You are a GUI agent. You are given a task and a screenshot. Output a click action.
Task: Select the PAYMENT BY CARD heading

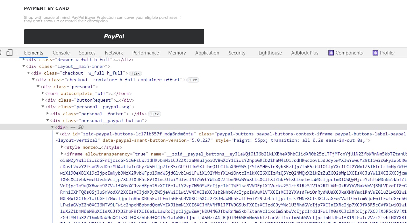click(46, 8)
